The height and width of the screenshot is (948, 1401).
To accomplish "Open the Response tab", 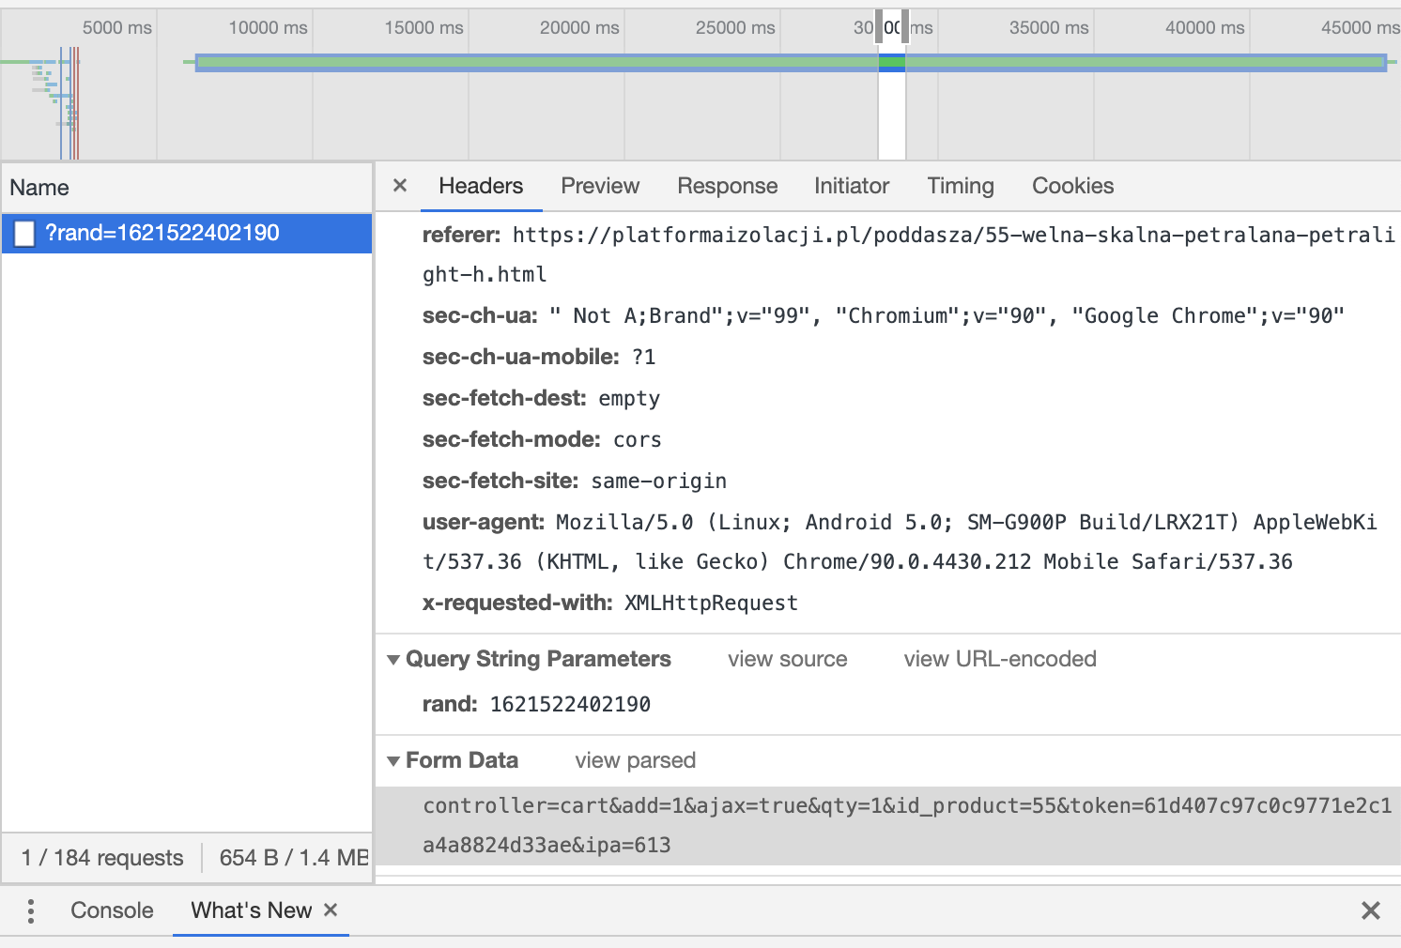I will point(728,186).
